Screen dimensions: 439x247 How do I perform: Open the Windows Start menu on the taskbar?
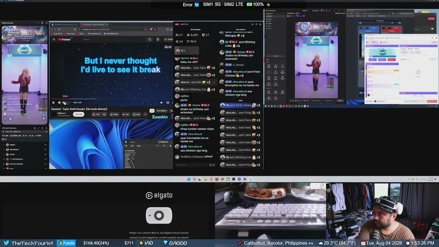189,179
